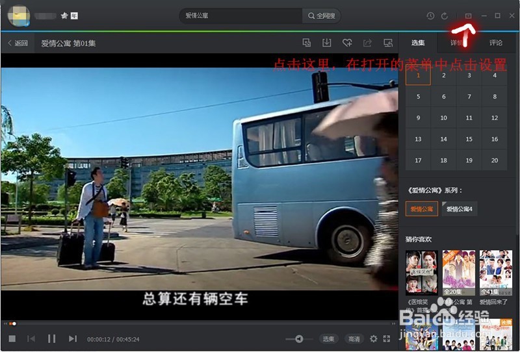Screen dimensions: 520x352
Task: Select episode 18 in episode grid
Action: coord(444,160)
